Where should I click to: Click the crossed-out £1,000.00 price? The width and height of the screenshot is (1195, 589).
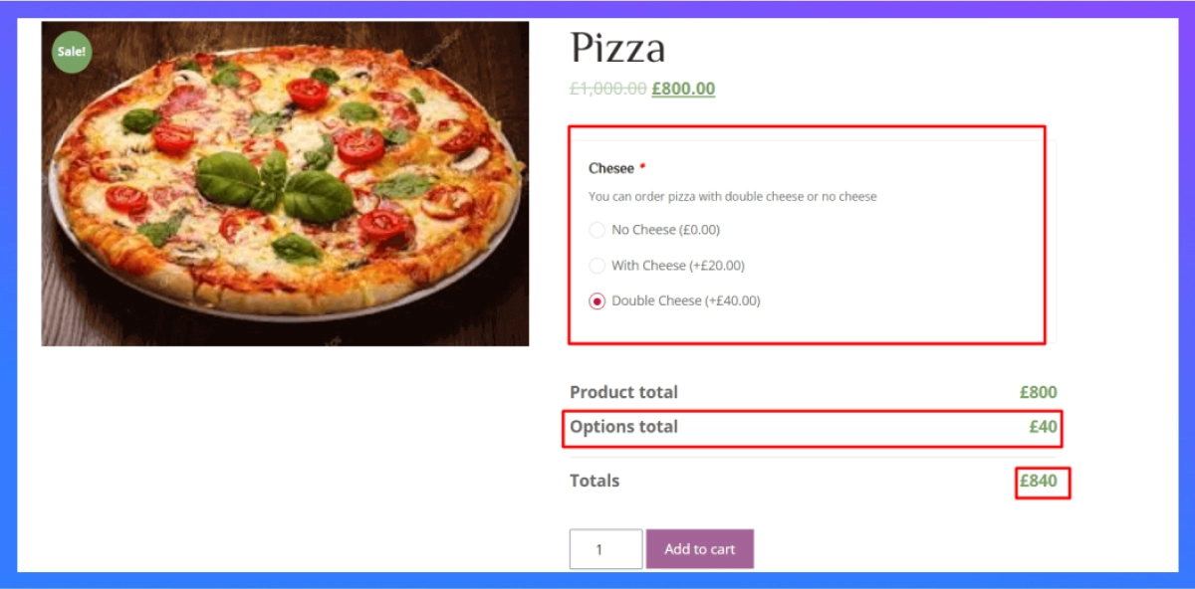[607, 89]
